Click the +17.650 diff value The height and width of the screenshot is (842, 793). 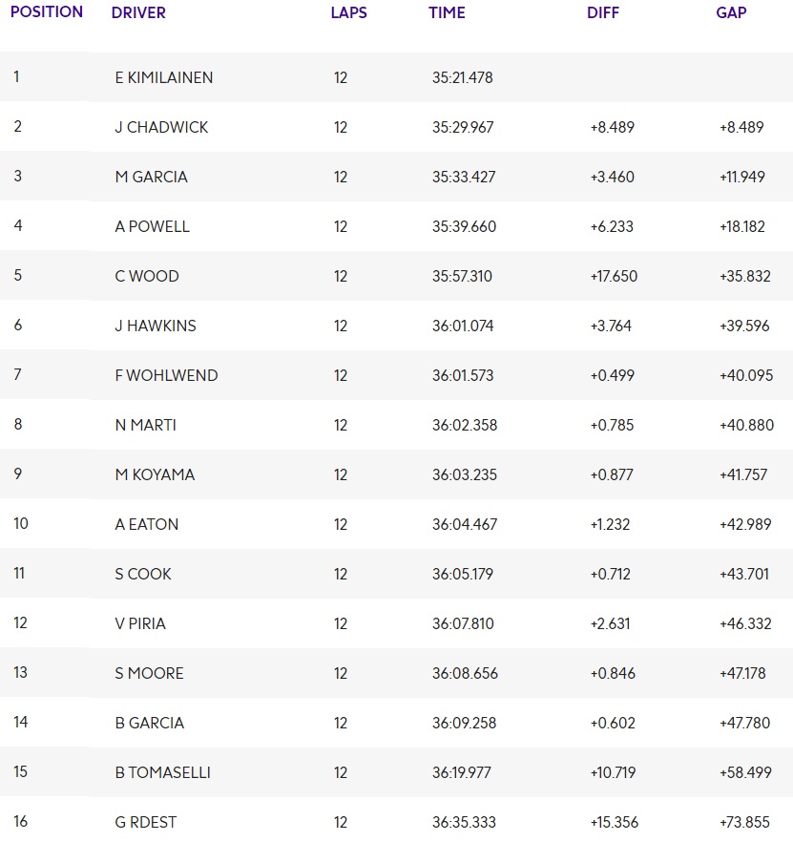614,276
